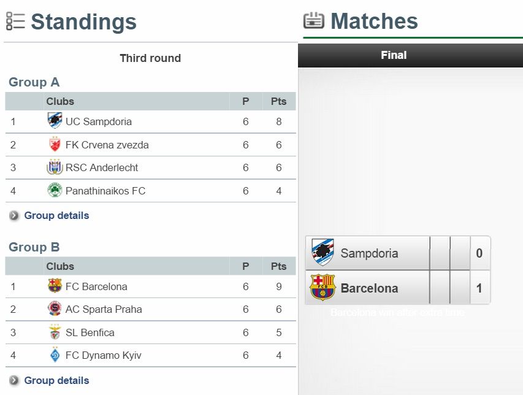Click the Barcelona row in the final match
This screenshot has height=395, width=523.
point(369,288)
